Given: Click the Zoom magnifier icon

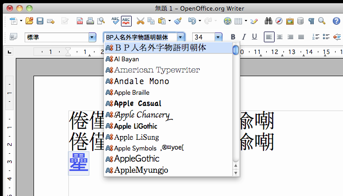Looking at the screenshot, I should click(322, 21).
